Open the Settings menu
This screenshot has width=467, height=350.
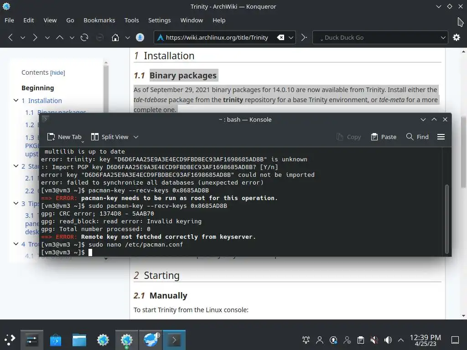[159, 20]
